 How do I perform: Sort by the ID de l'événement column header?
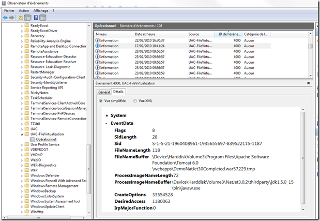pyautogui.click(x=228, y=34)
